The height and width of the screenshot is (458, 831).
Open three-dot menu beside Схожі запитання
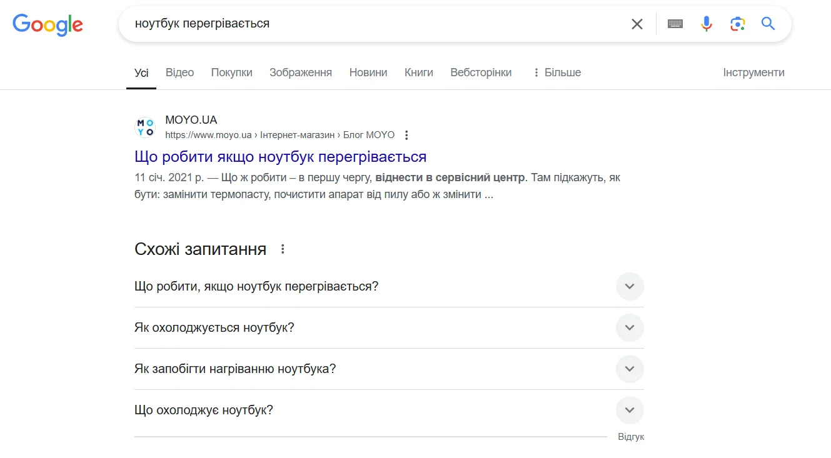[x=283, y=249]
